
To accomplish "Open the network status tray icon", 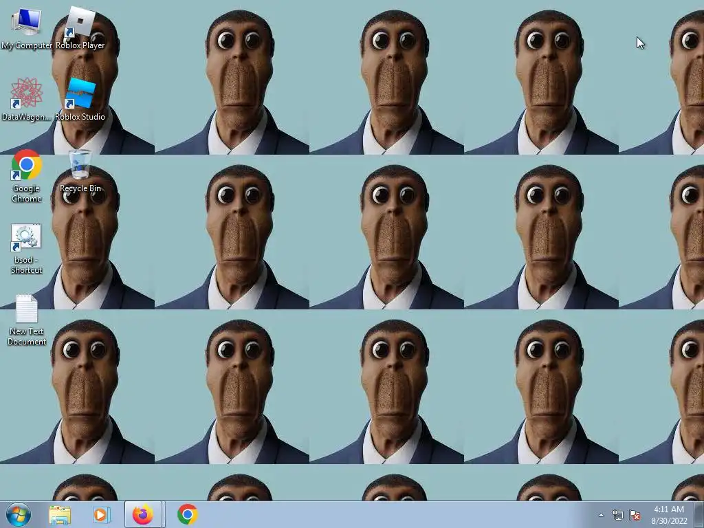I will click(618, 515).
